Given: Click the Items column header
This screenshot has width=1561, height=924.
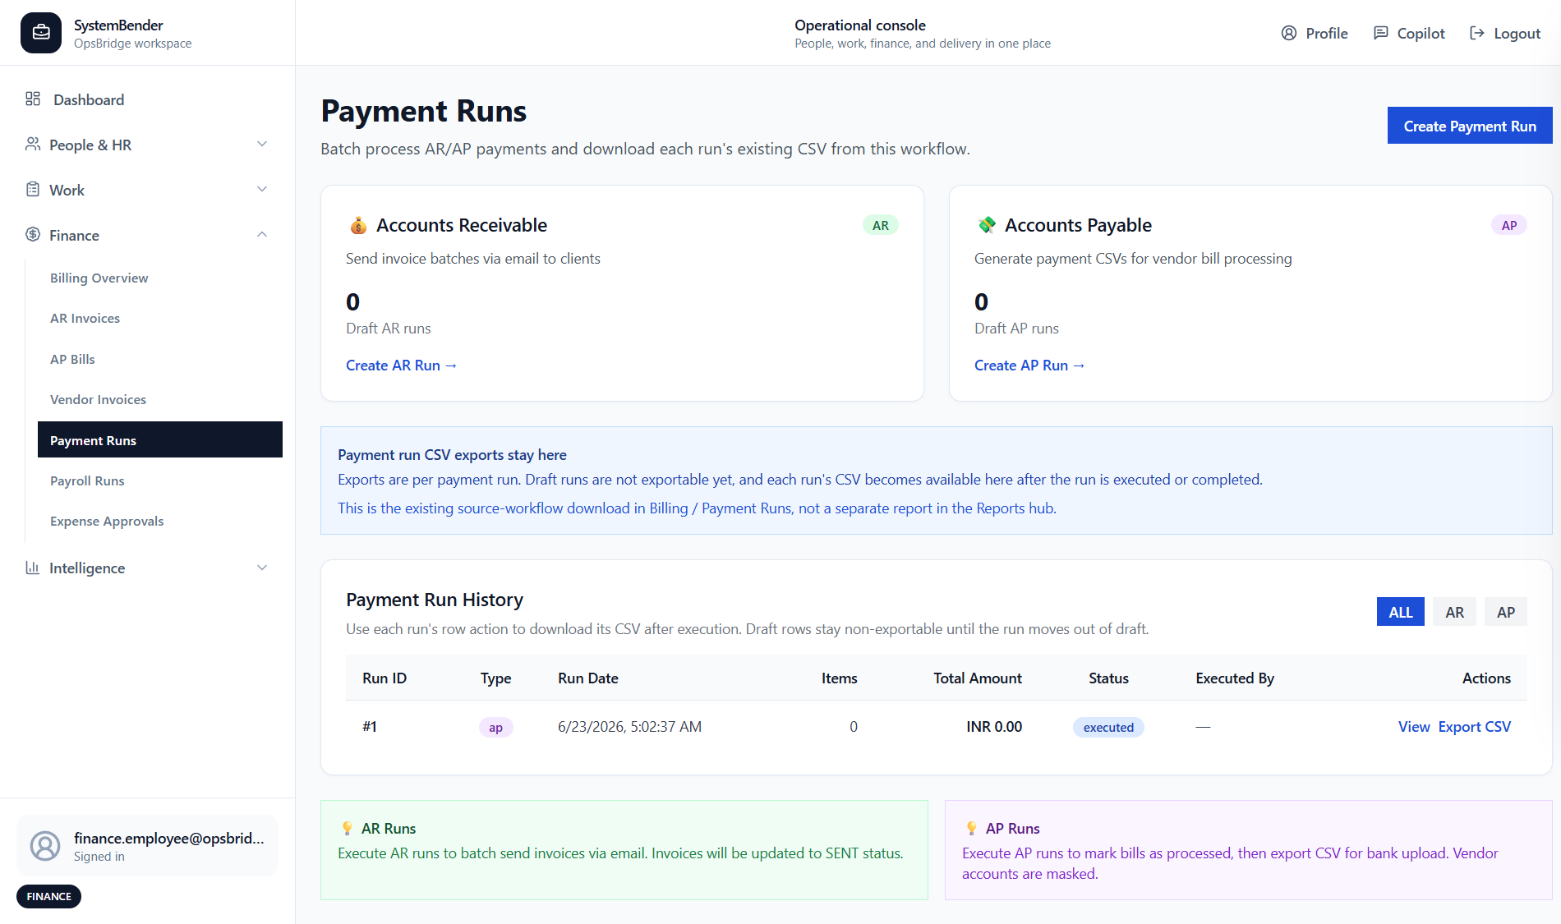Looking at the screenshot, I should coord(839,678).
